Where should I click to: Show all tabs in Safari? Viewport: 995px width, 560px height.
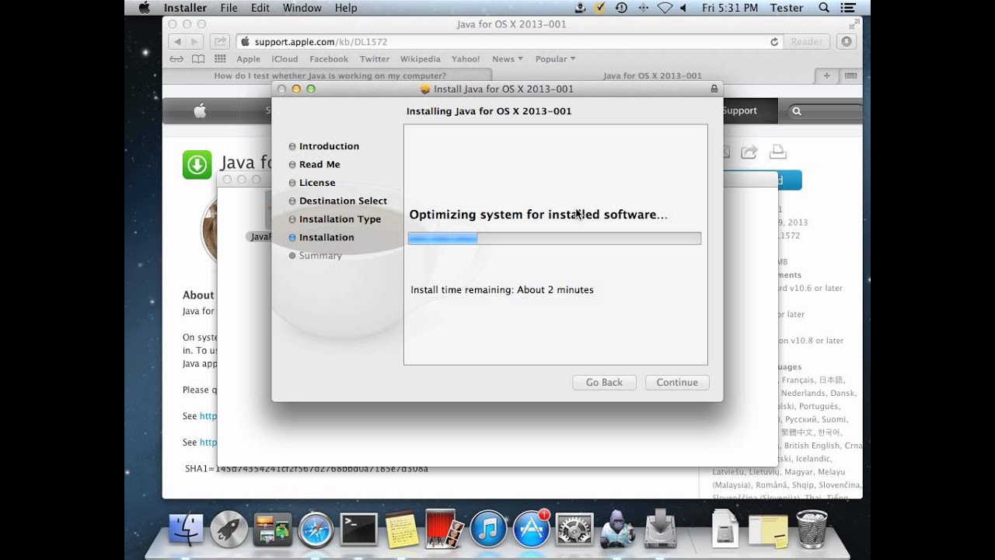850,75
